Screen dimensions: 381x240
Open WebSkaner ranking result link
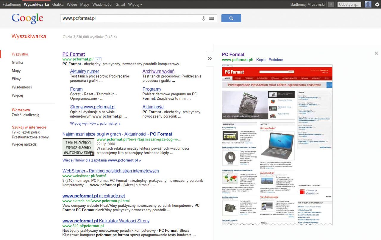110,171
